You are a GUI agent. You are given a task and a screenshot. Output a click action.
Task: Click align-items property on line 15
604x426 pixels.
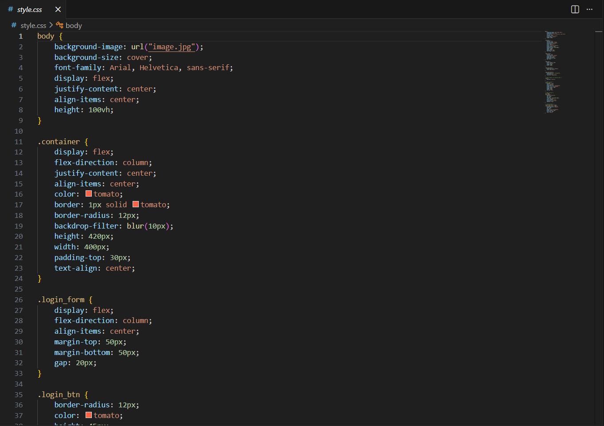click(78, 184)
